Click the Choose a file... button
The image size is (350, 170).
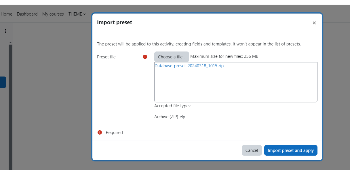tap(172, 57)
